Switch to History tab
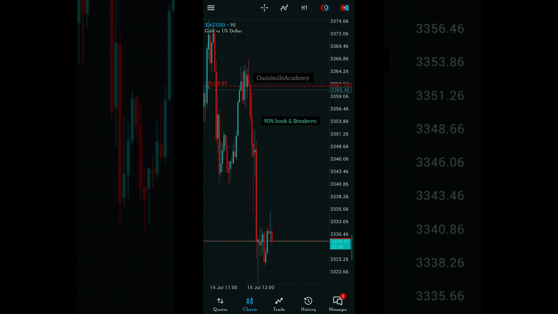Image resolution: width=558 pixels, height=314 pixels. click(308, 304)
